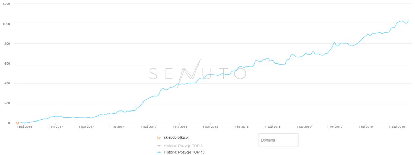Focus the Domena input field
Viewport: 415px width, 155px height.
point(278,140)
